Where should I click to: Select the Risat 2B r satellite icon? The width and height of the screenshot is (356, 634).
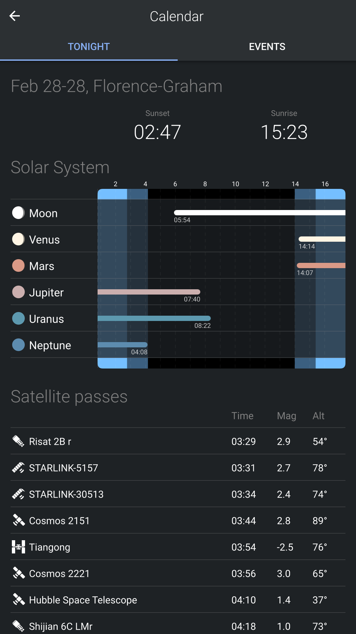(x=18, y=441)
